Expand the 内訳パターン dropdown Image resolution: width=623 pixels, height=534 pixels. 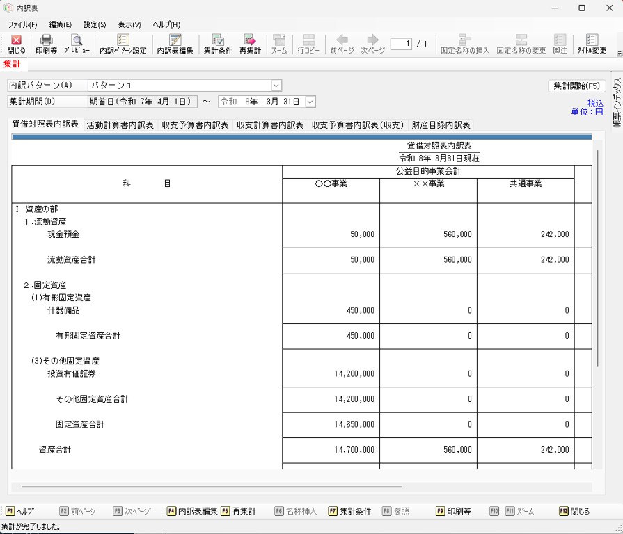click(276, 86)
